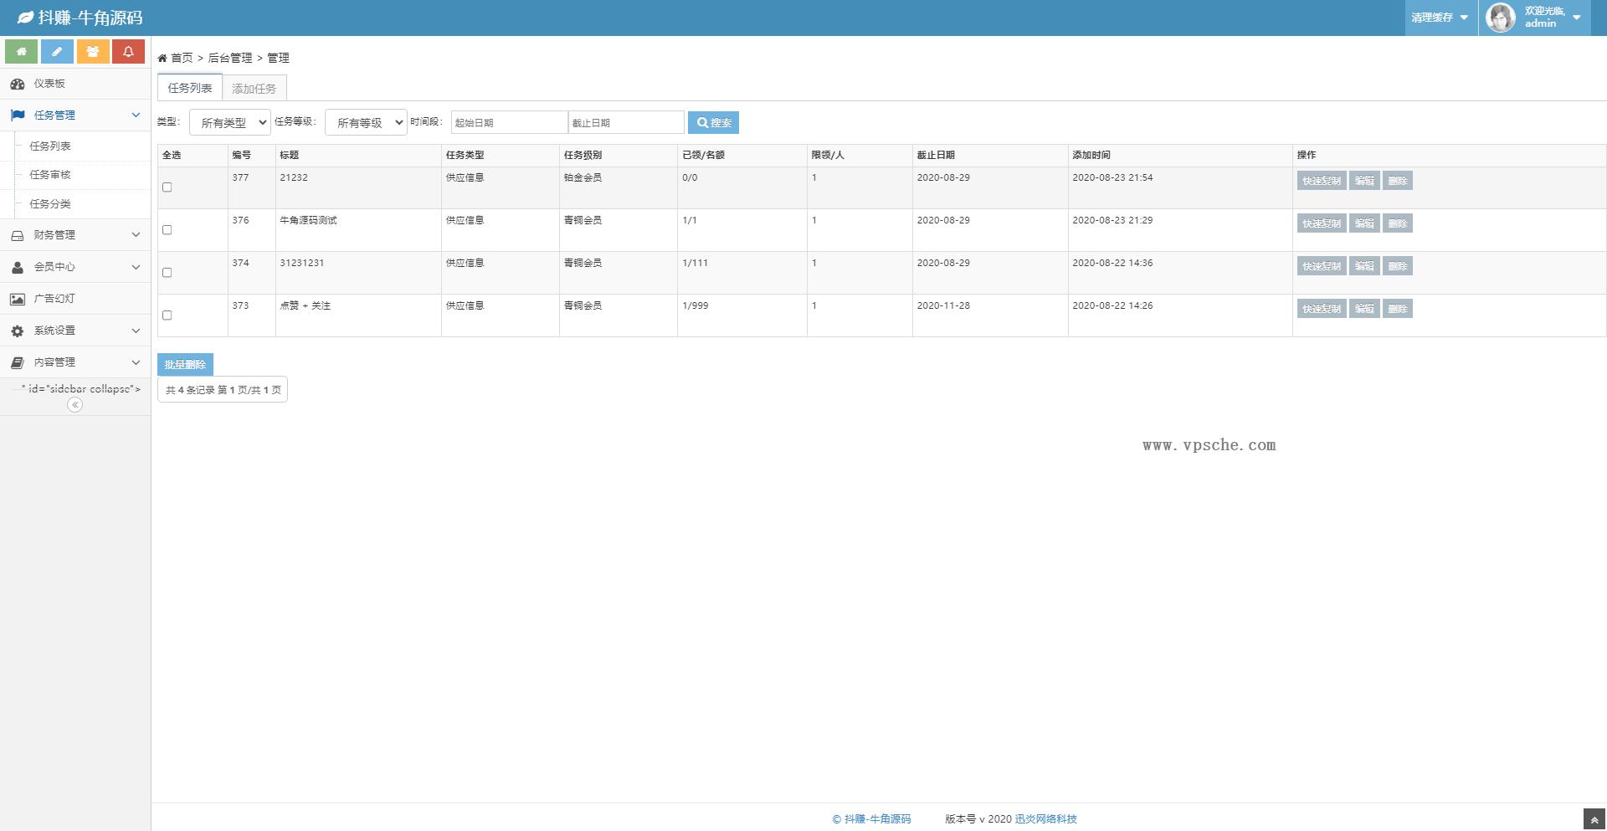Click the green home shortcut icon

coord(21,52)
